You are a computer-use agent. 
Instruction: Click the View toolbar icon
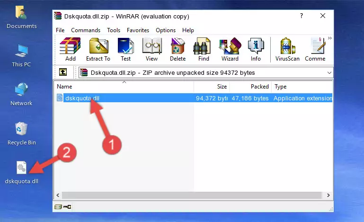pos(152,49)
